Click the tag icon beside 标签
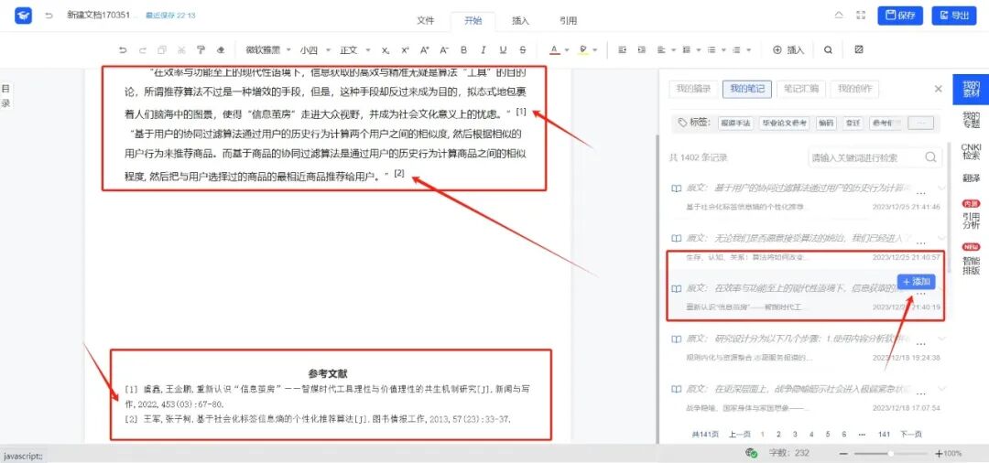 point(682,123)
